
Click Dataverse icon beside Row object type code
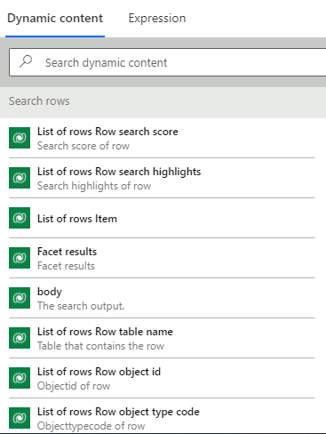20,418
